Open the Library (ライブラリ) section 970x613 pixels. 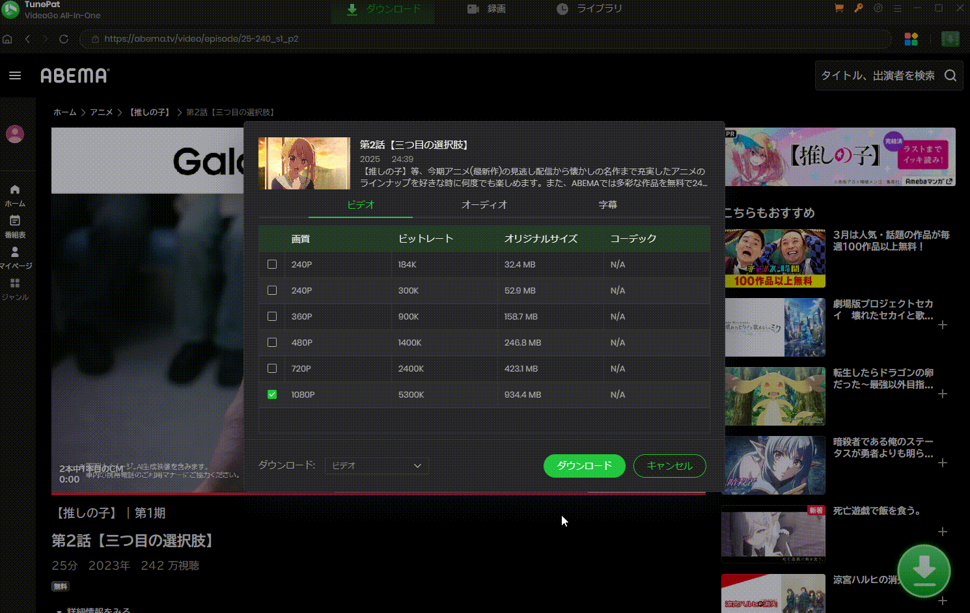point(588,8)
